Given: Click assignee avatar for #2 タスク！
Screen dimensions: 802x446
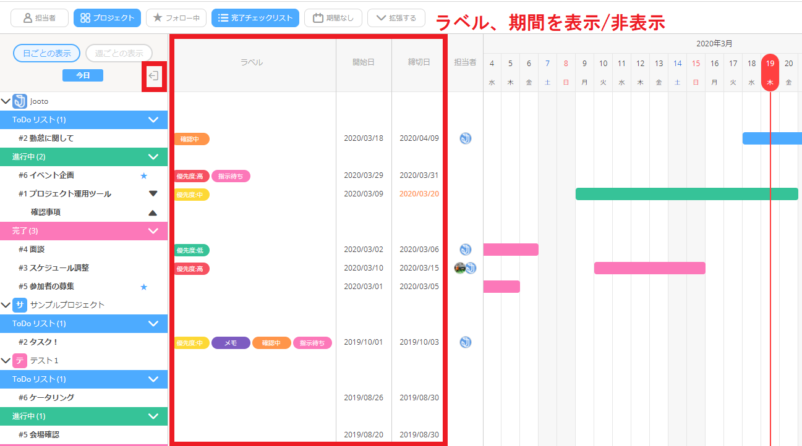Looking at the screenshot, I should 465,342.
